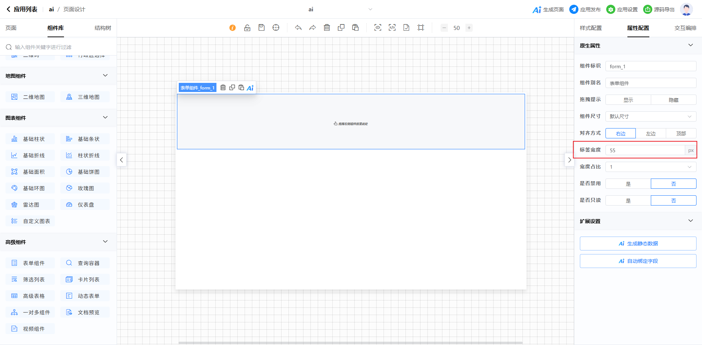Click the redo arrow in toolbar
Viewport: 702px width, 345px height.
pyautogui.click(x=312, y=28)
